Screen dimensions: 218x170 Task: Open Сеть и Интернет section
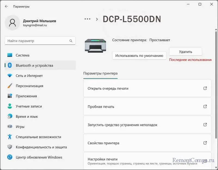pos(29,76)
